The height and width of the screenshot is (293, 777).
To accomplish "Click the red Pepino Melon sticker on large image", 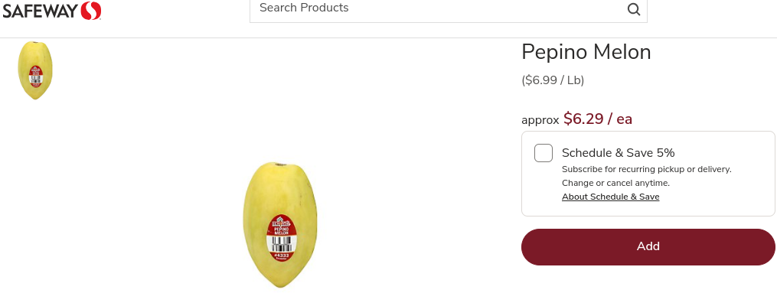I will (x=281, y=239).
